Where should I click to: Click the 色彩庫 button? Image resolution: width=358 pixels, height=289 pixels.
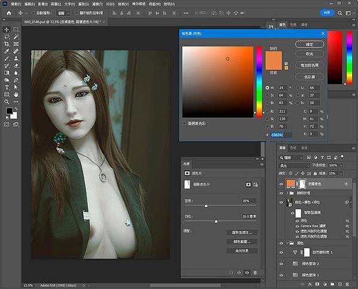[310, 77]
